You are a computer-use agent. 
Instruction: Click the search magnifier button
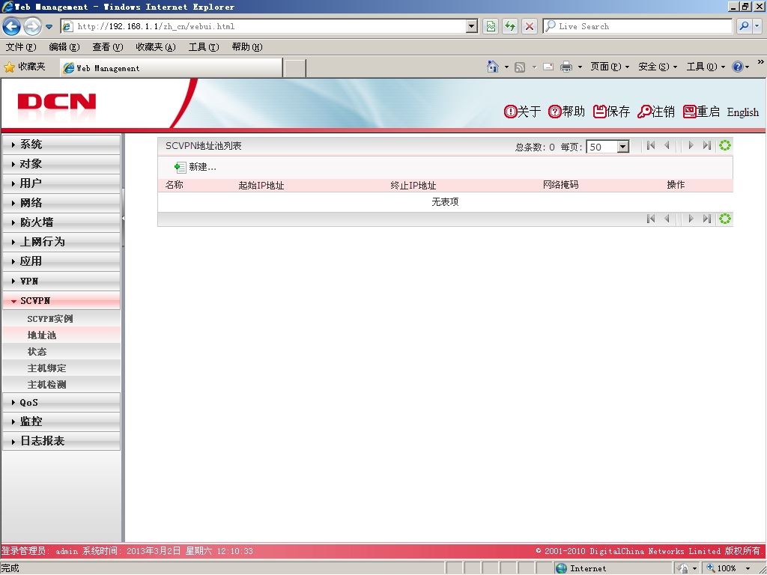pyautogui.click(x=744, y=26)
